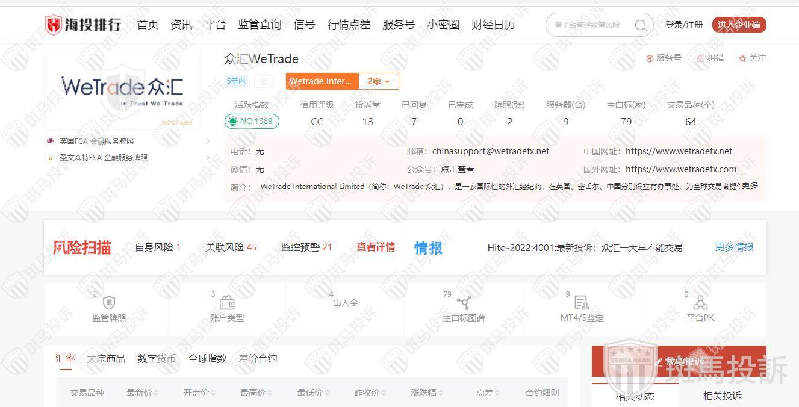Open the 主白标图谱 network icon
This screenshot has width=799, height=407.
pyautogui.click(x=463, y=303)
